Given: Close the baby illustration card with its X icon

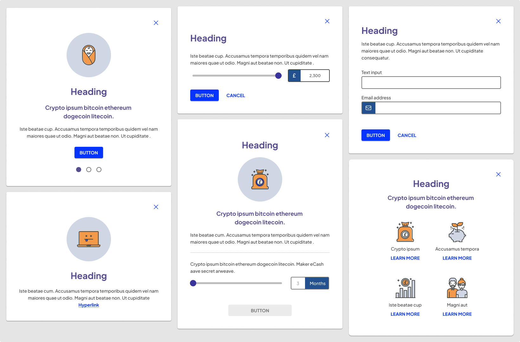Looking at the screenshot, I should click(156, 23).
